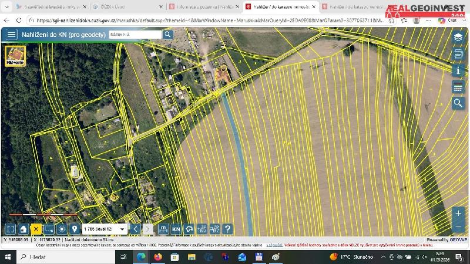Open the info tool icon

tap(458, 70)
